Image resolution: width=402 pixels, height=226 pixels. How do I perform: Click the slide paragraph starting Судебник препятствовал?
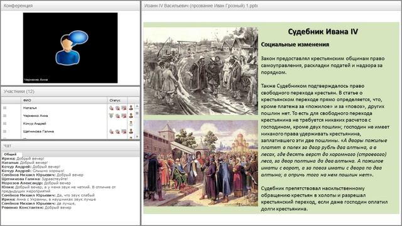point(324,198)
